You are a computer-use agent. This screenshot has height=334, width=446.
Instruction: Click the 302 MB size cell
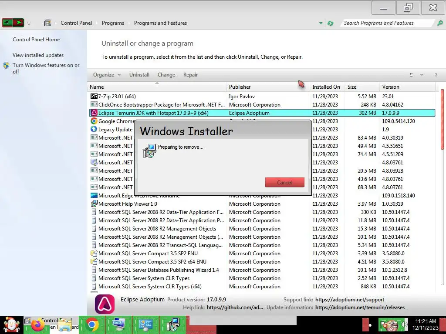click(x=368, y=113)
